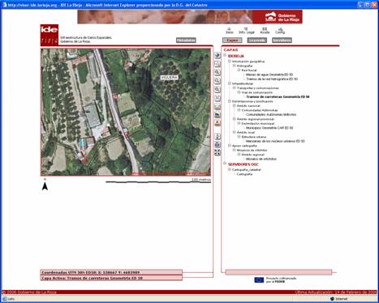The width and height of the screenshot is (379, 303).
Task: Collapse the Delimitación municipal node
Action: [239, 123]
